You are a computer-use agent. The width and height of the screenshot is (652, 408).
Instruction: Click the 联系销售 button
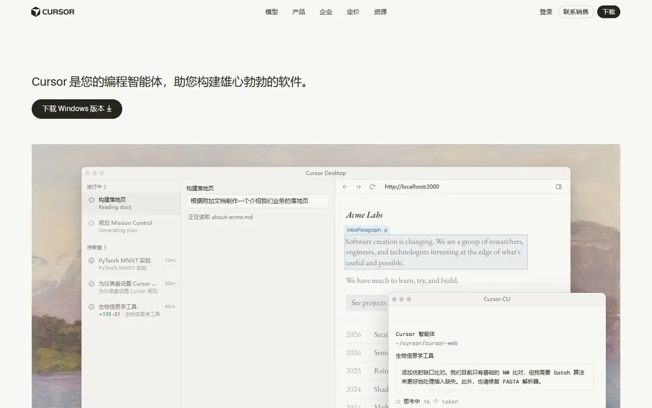[575, 12]
